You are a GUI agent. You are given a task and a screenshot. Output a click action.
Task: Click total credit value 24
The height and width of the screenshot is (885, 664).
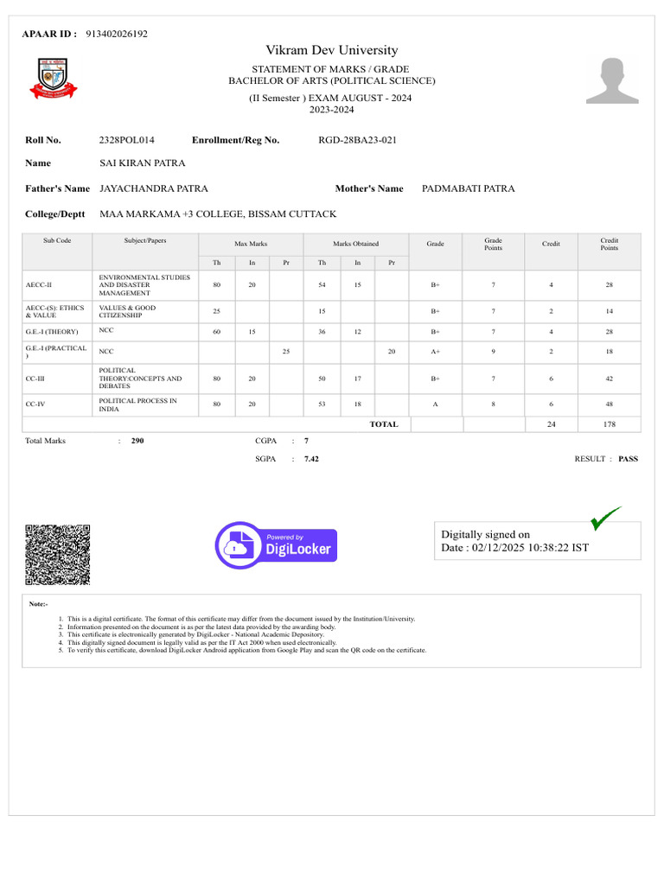coord(551,424)
